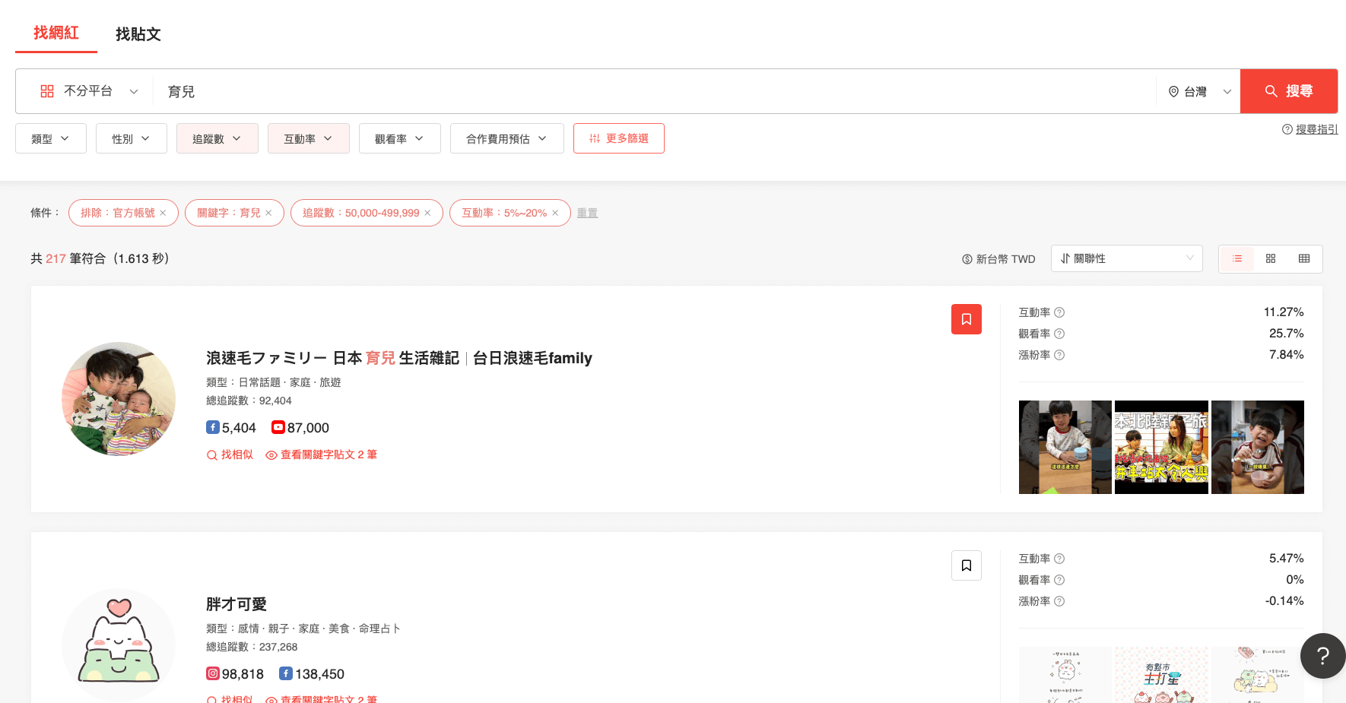Click 觀看率 help icon in 胖才可愛 card
Screen dimensions: 1346x703
tap(1059, 580)
